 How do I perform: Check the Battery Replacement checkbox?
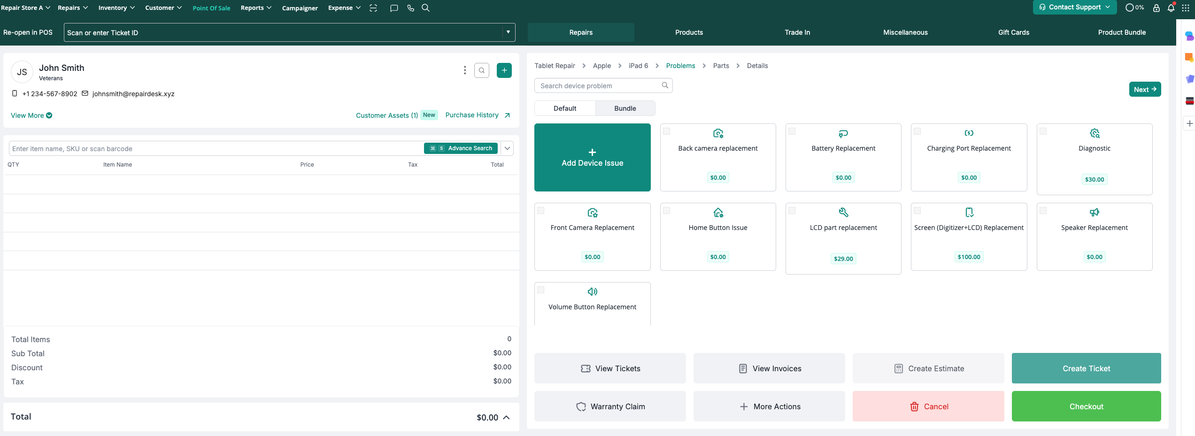[792, 131]
